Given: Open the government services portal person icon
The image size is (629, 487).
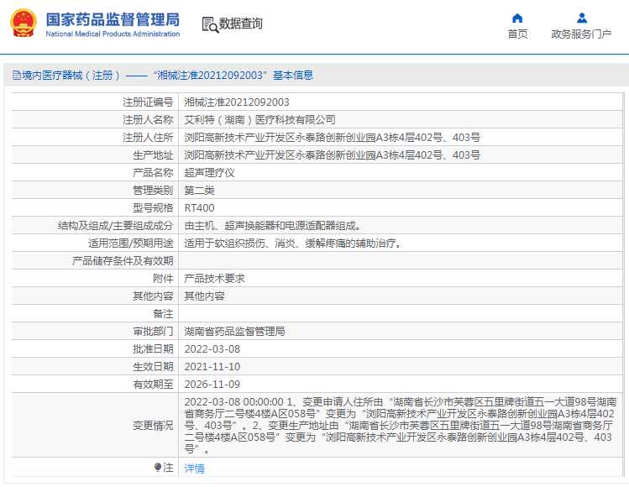Looking at the screenshot, I should point(582,18).
